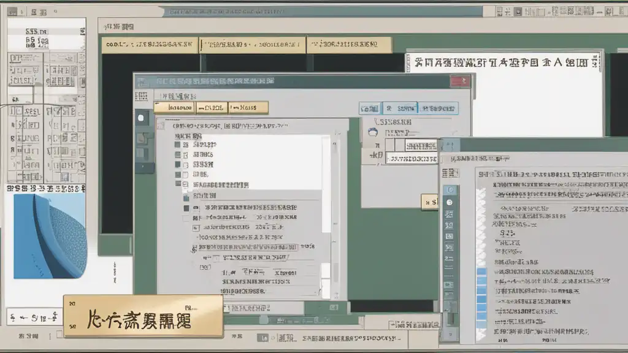Image resolution: width=628 pixels, height=353 pixels.
Task: Click the upper input field in the center dialog's right section
Action: click(x=420, y=146)
